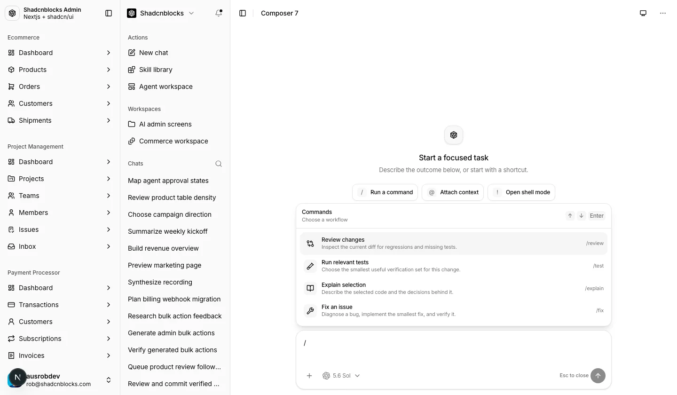
Task: Click the message composer text input
Action: [x=454, y=347]
